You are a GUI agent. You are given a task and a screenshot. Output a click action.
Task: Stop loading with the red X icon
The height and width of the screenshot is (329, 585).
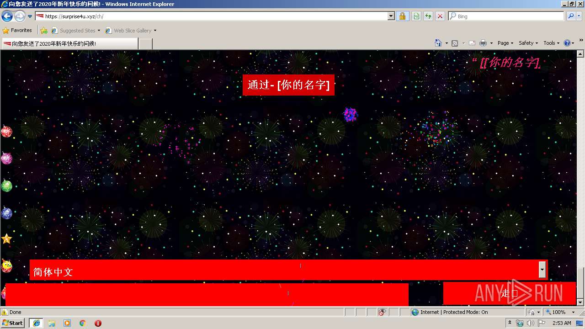(440, 16)
